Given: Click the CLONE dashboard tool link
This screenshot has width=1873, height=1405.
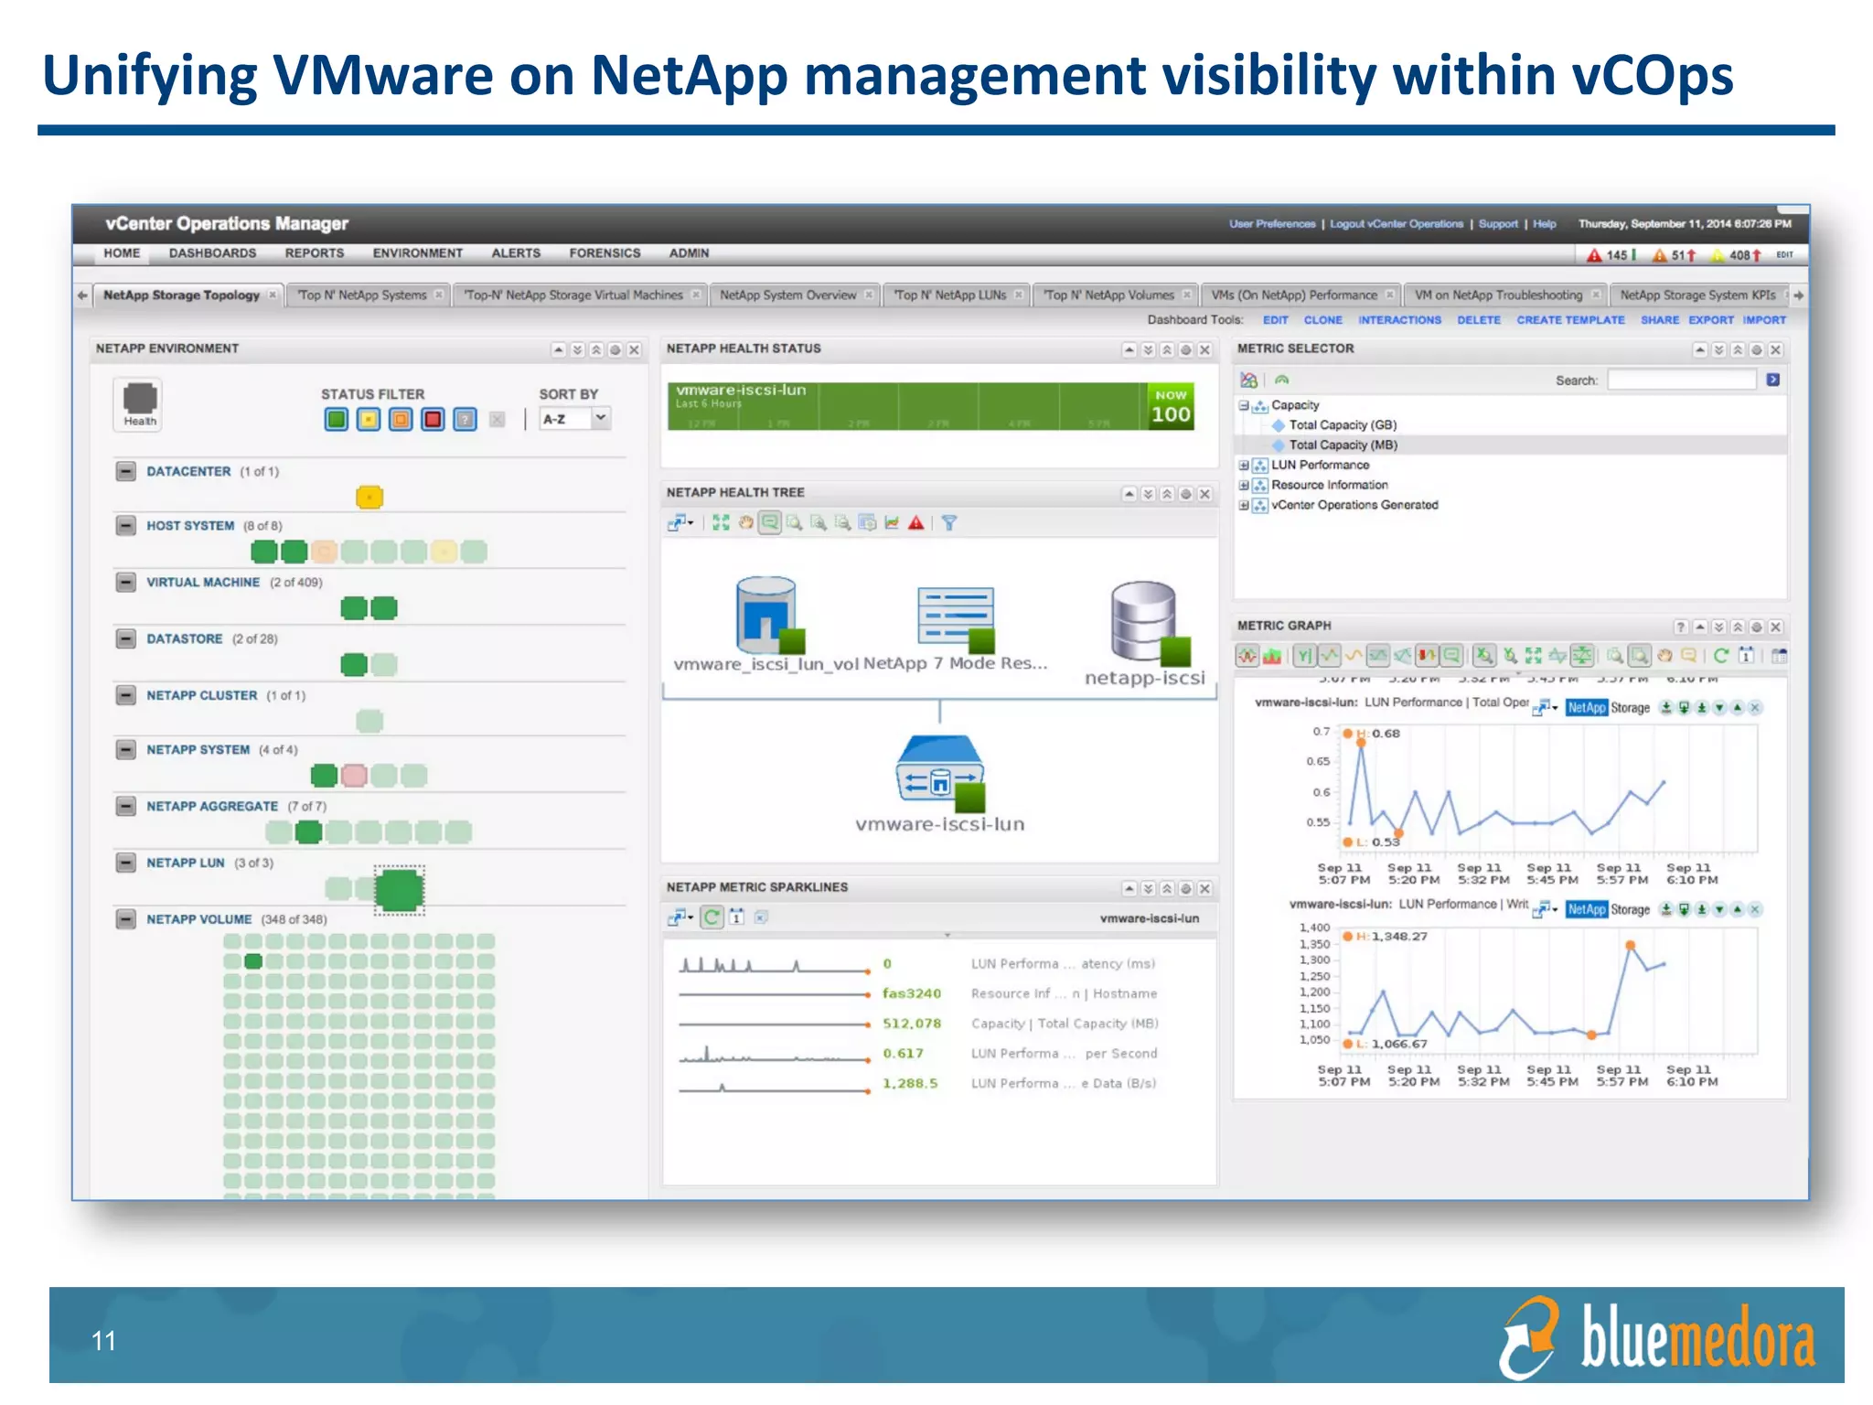Looking at the screenshot, I should point(1322,320).
